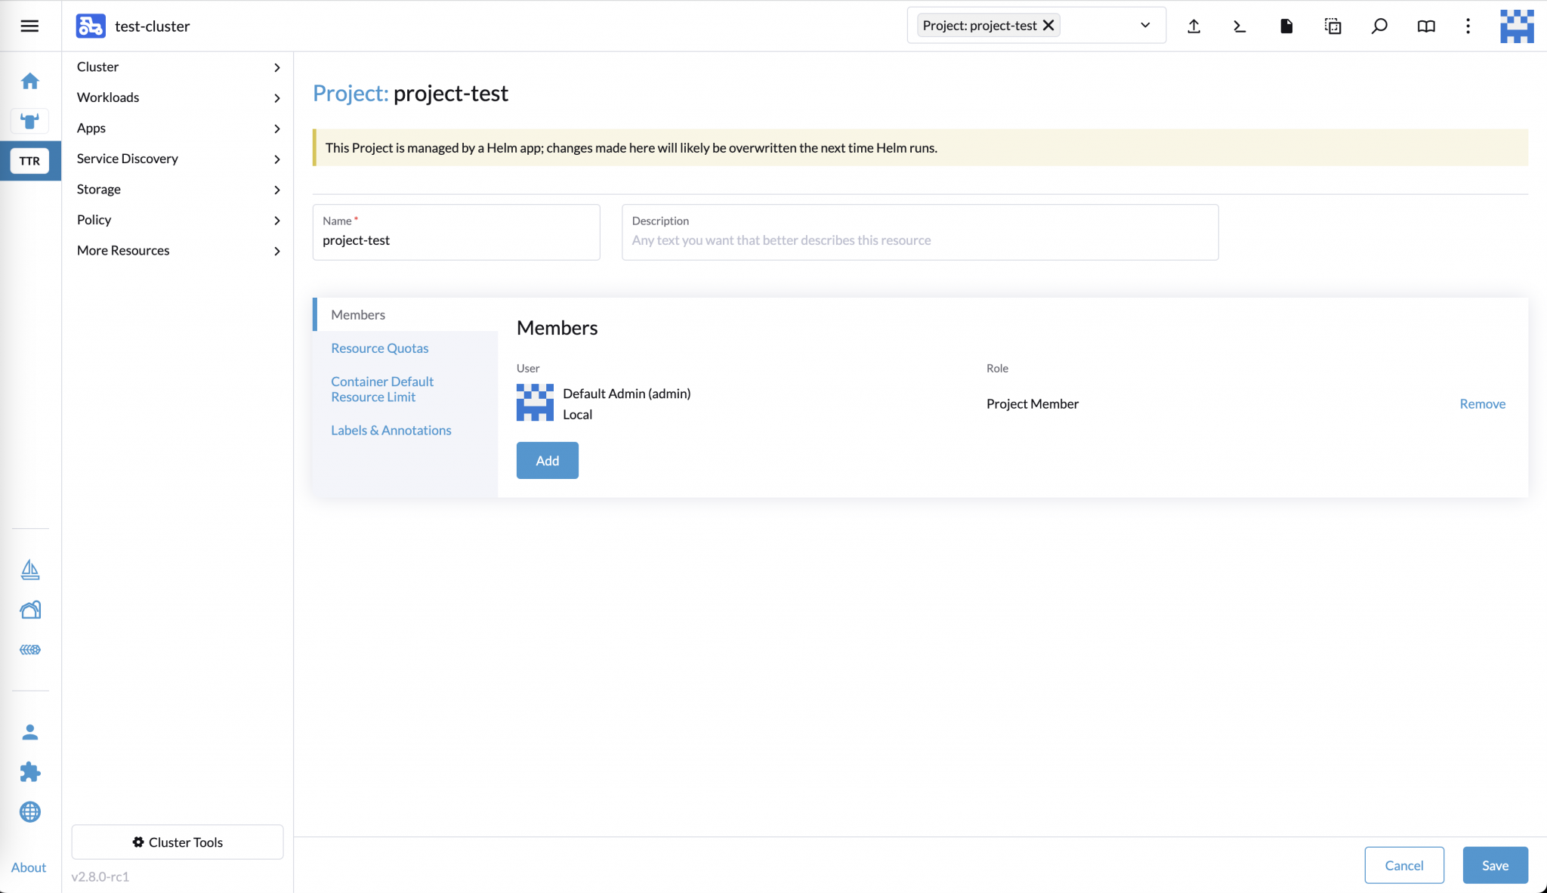Image resolution: width=1547 pixels, height=893 pixels.
Task: Download the KubeConfig file icon
Action: coord(1286,26)
